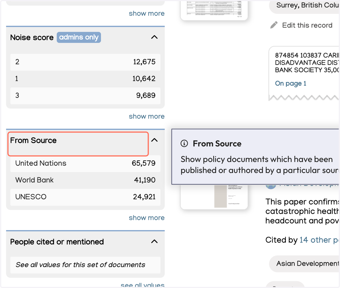Filter by UNESCO source
This screenshot has width=340, height=288.
coord(85,197)
